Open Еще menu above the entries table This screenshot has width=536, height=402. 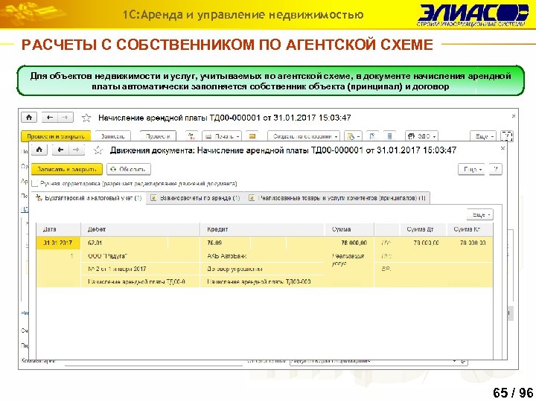pos(480,214)
